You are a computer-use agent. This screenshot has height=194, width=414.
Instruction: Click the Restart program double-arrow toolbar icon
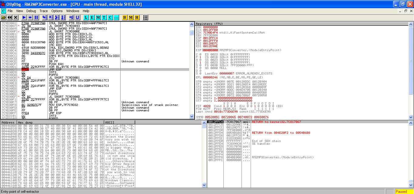[10, 18]
